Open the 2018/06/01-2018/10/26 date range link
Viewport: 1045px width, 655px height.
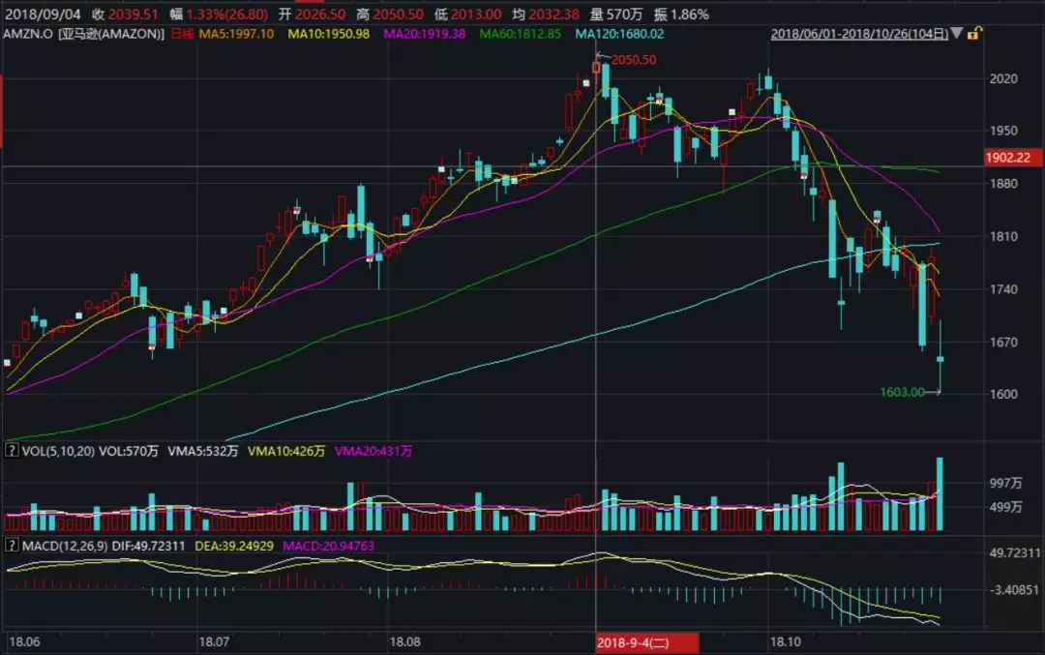tap(859, 33)
